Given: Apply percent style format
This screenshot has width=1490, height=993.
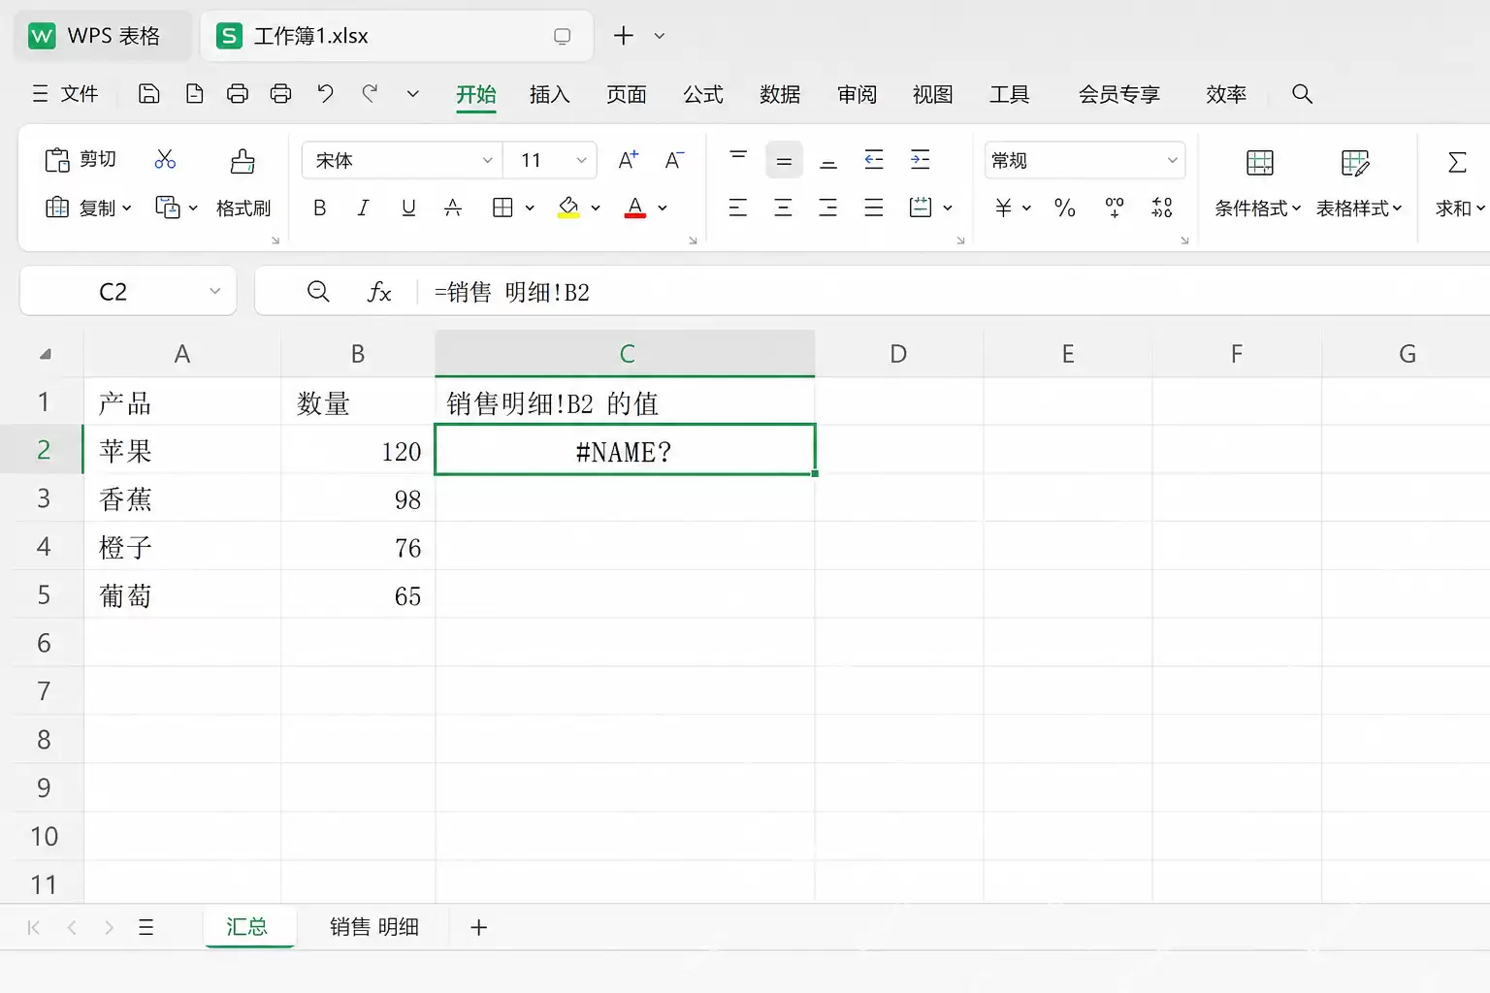Looking at the screenshot, I should point(1065,208).
